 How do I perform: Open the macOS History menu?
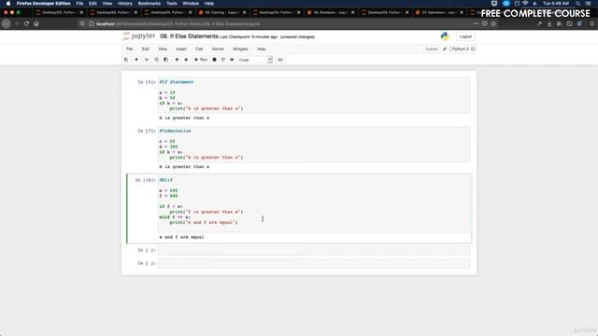(x=124, y=4)
